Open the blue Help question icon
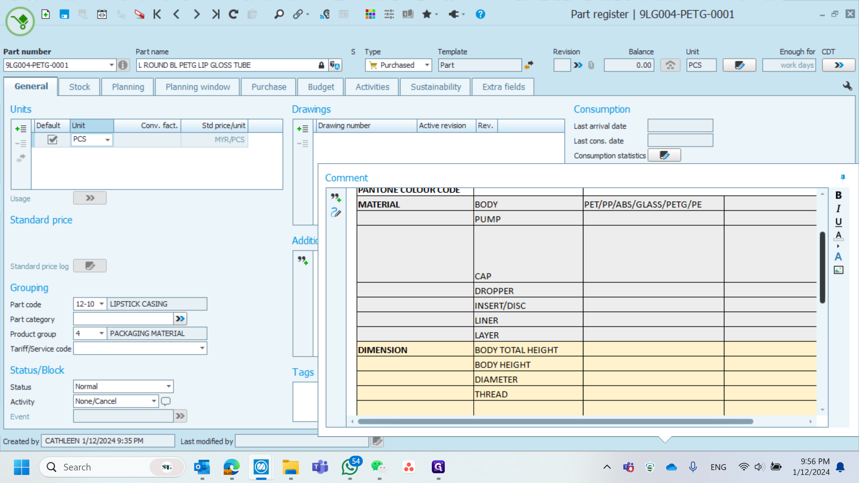The image size is (859, 483). [481, 14]
